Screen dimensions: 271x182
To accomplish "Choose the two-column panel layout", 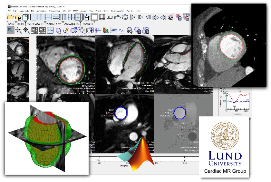I will (41, 17).
